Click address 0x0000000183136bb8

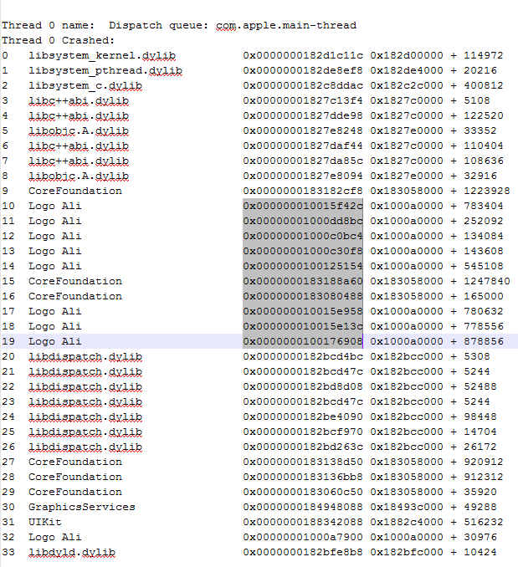(x=303, y=477)
